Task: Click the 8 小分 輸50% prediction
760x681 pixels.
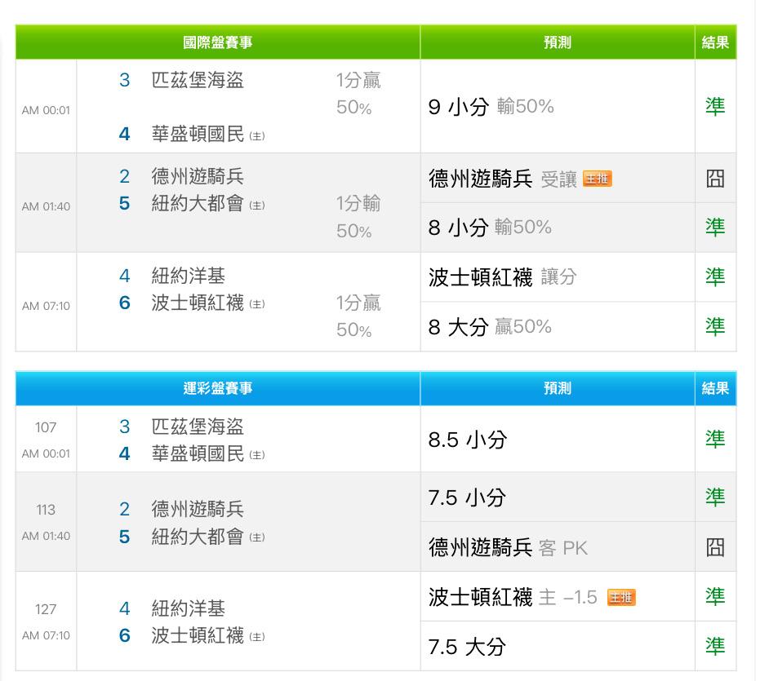Action: click(x=490, y=228)
